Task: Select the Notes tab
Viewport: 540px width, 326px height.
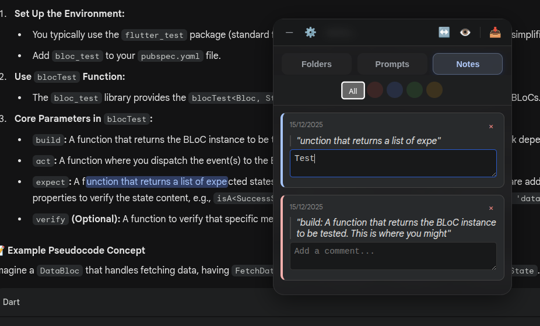Action: coord(468,64)
